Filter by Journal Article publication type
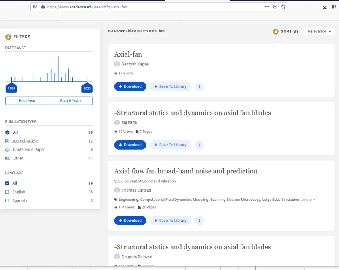Viewport: 339px width, 270px height. [24, 141]
